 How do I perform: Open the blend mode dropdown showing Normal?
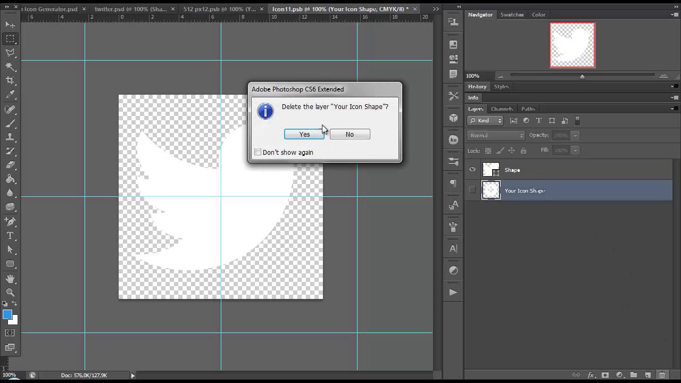(x=495, y=135)
